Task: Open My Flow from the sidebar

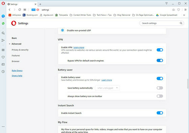Action: 3,40
